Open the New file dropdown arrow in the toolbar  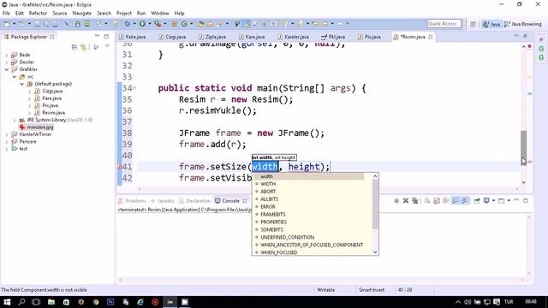[x=14, y=24]
